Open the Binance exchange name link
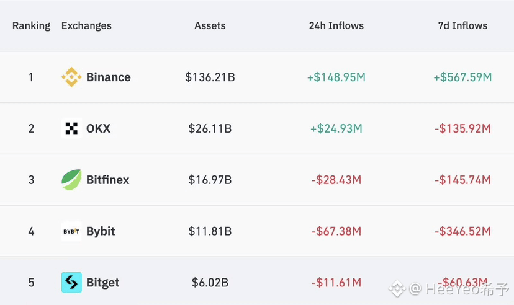 [109, 77]
